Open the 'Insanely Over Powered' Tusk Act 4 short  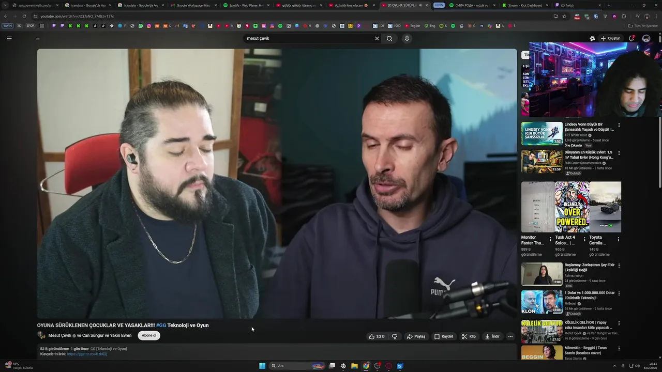(571, 207)
